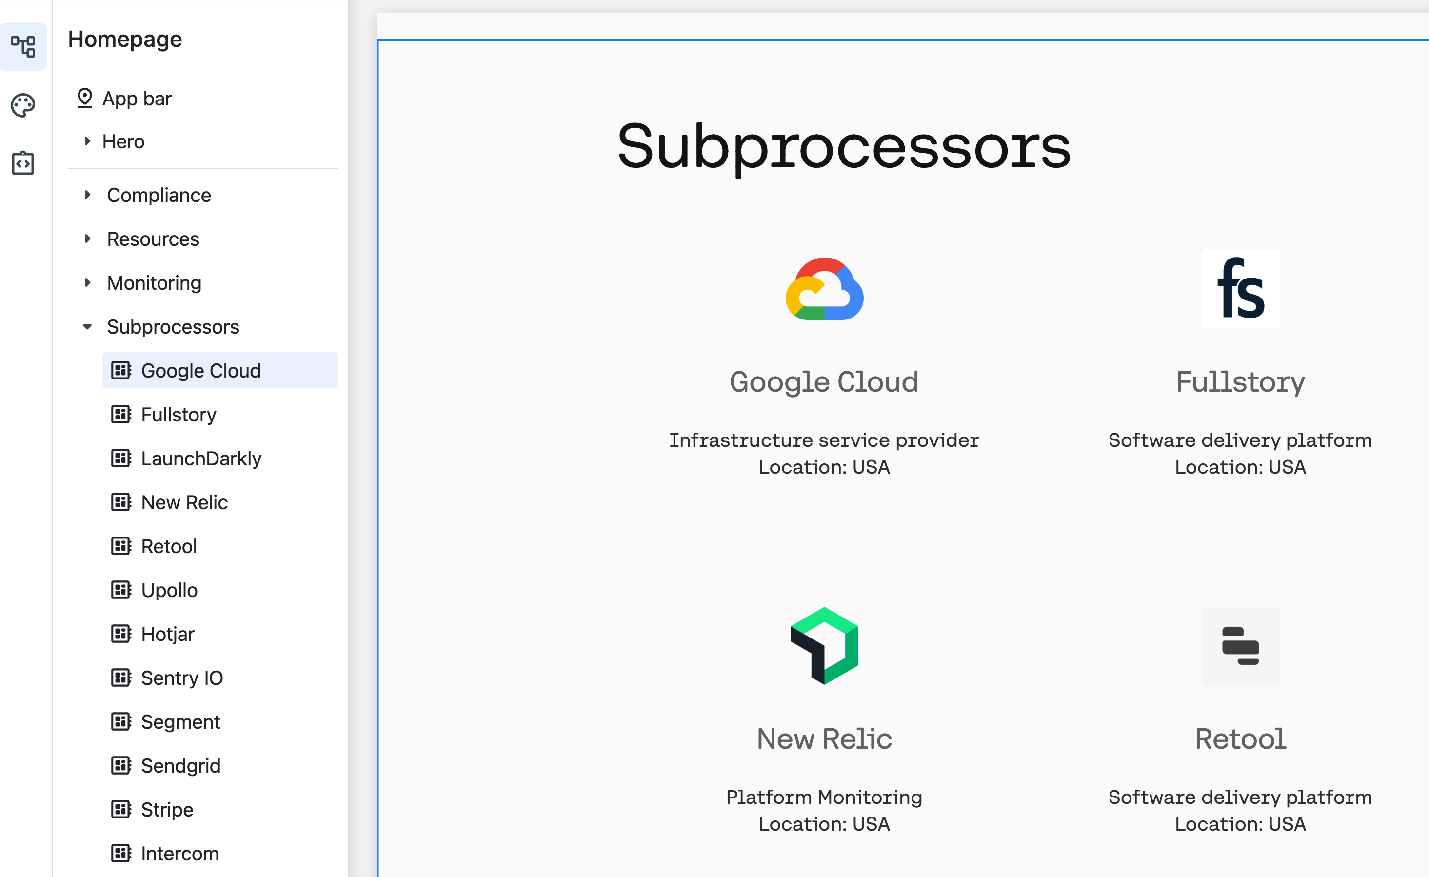Select Stripe in the sidebar list
Image resolution: width=1429 pixels, height=877 pixels.
(220, 809)
